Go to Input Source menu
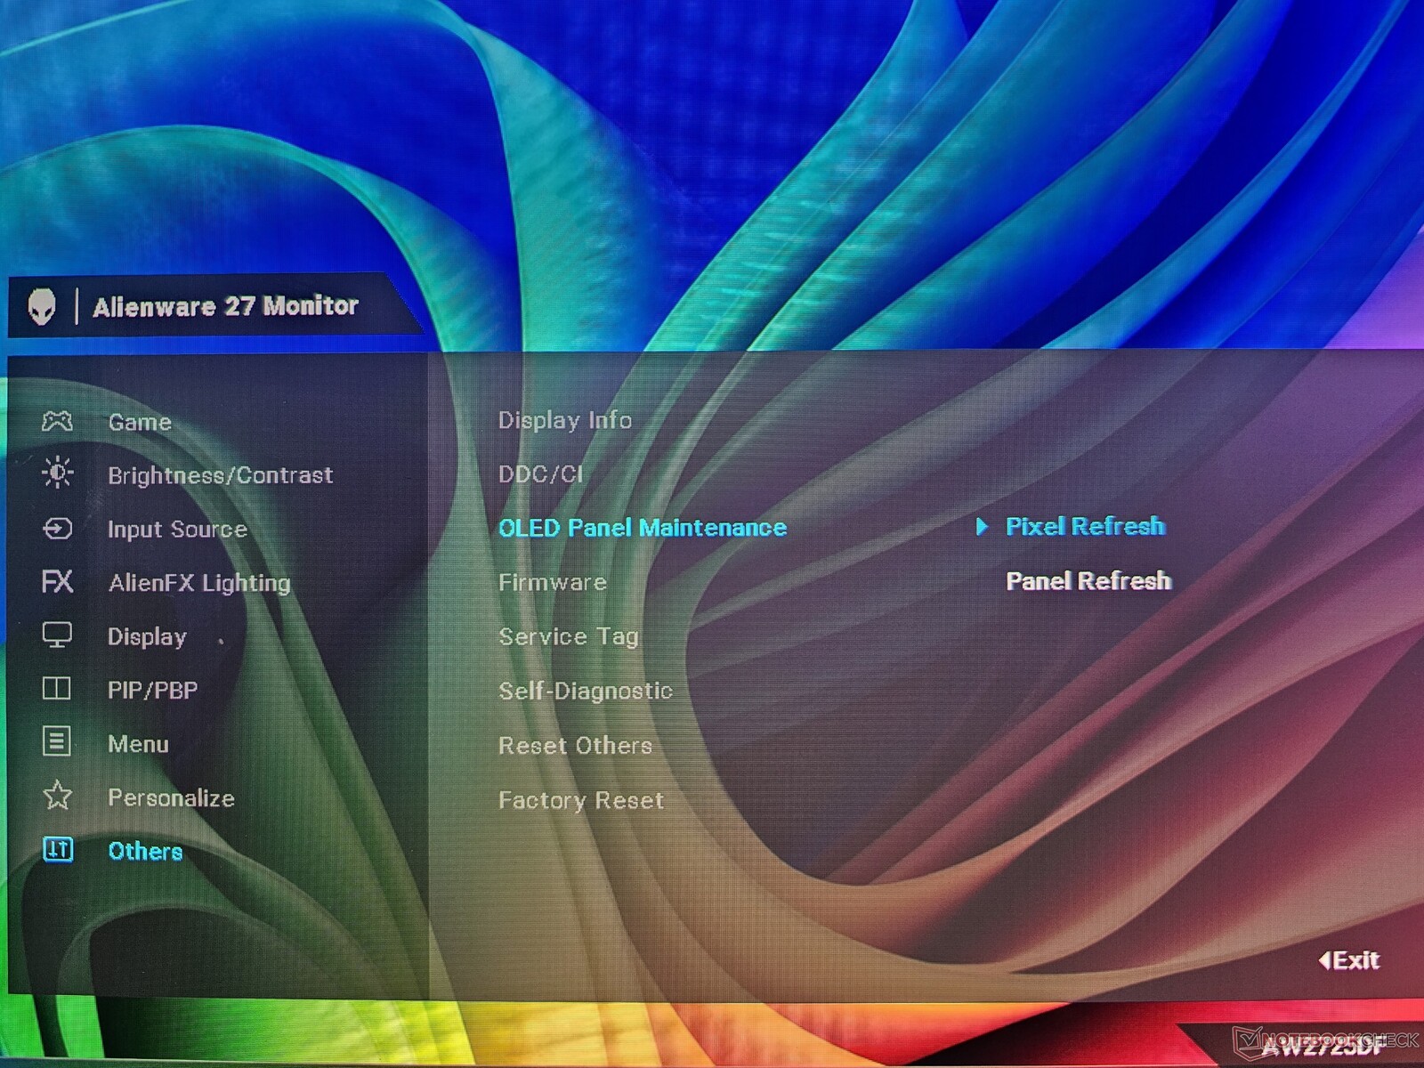Image resolution: width=1424 pixels, height=1068 pixels. [x=177, y=530]
